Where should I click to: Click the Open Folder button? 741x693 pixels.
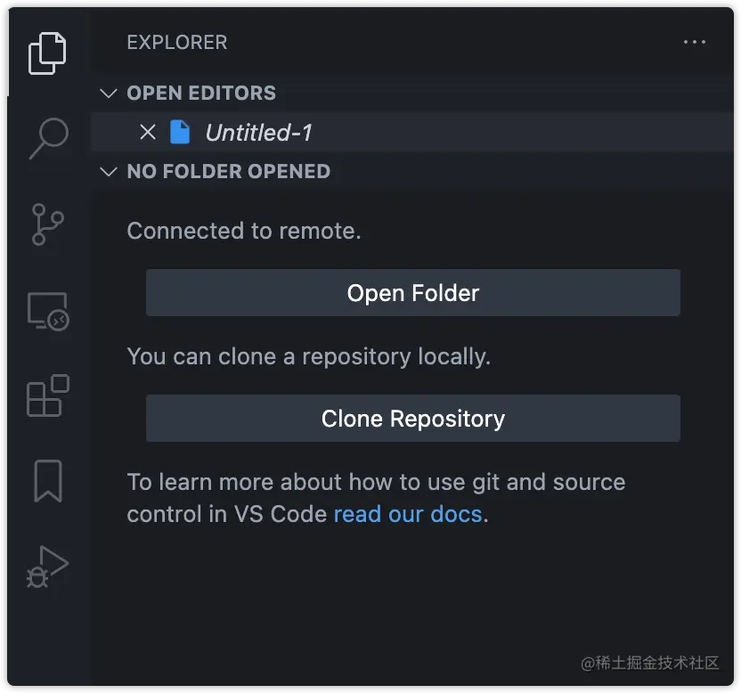click(x=413, y=293)
